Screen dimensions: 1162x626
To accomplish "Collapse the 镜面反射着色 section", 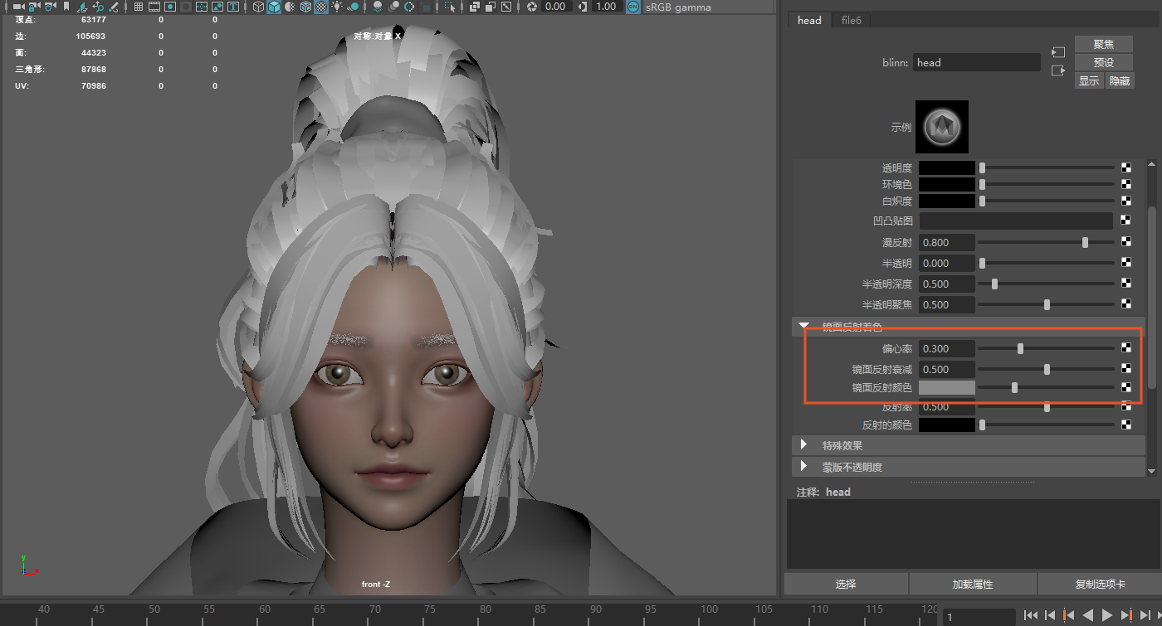I will point(803,328).
